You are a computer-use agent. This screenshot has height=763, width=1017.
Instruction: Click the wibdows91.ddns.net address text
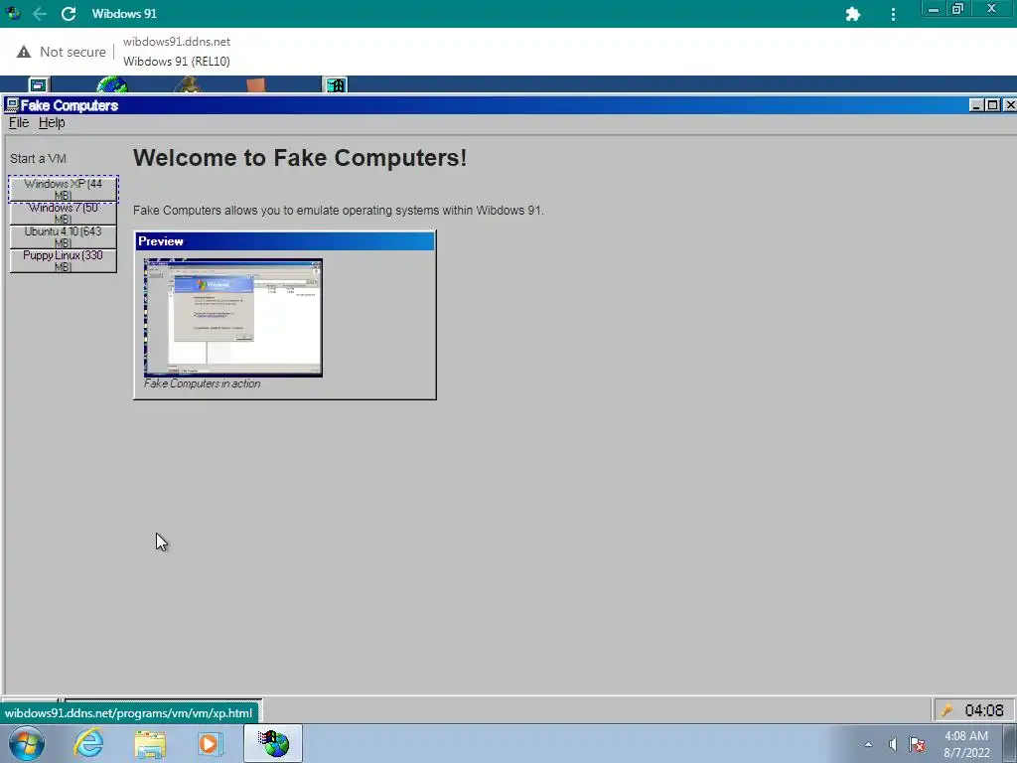click(x=177, y=42)
